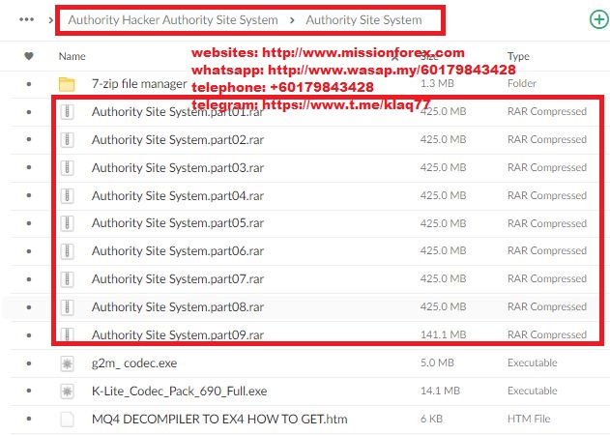This screenshot has width=610, height=435.
Task: Click the RAR icon for part05.rar
Action: (67, 223)
